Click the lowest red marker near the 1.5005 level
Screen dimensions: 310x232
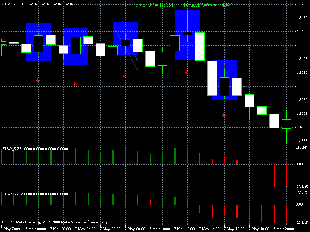pyautogui.click(x=224, y=115)
